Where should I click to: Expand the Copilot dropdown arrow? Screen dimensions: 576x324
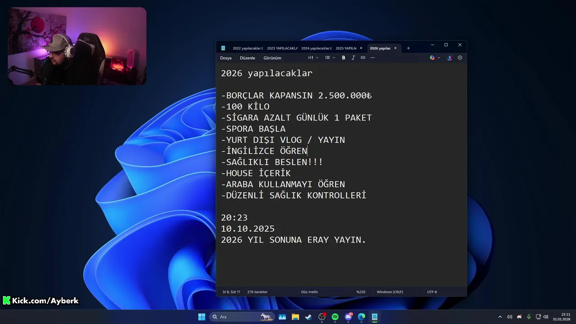coord(439,58)
